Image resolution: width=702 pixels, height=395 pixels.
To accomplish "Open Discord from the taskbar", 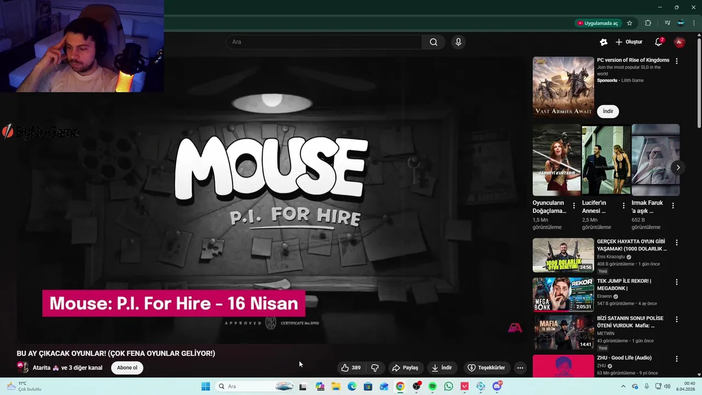I will (x=497, y=386).
